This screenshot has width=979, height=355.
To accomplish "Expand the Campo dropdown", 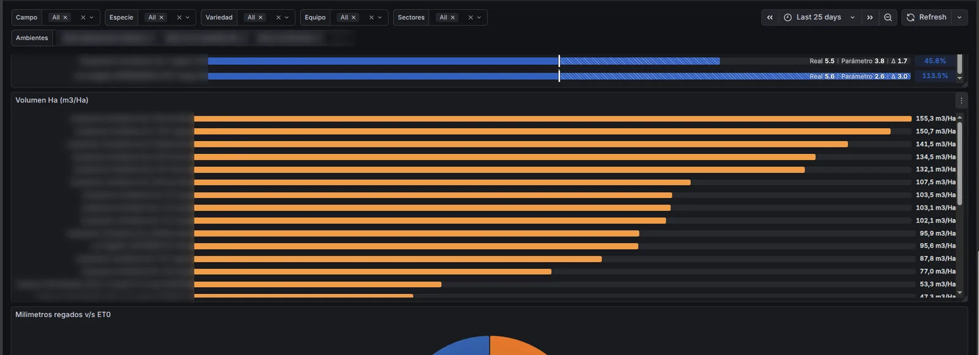I will pyautogui.click(x=92, y=18).
